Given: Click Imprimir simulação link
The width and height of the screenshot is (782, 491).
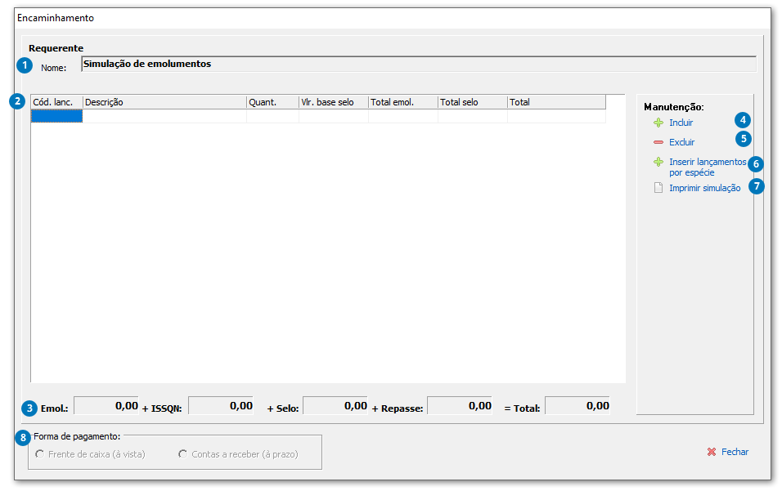Looking at the screenshot, I should click(x=704, y=188).
